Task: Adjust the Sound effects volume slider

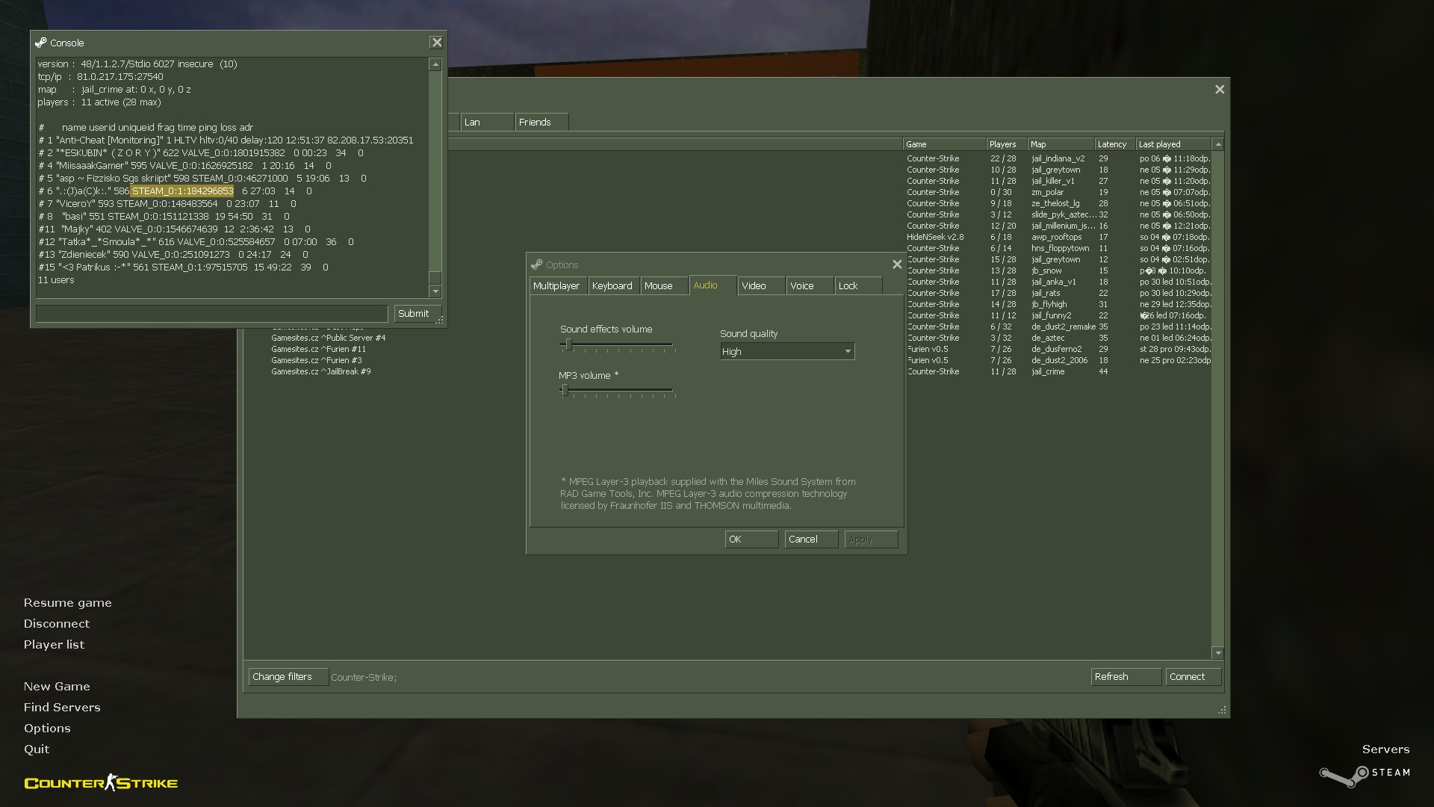Action: point(568,344)
